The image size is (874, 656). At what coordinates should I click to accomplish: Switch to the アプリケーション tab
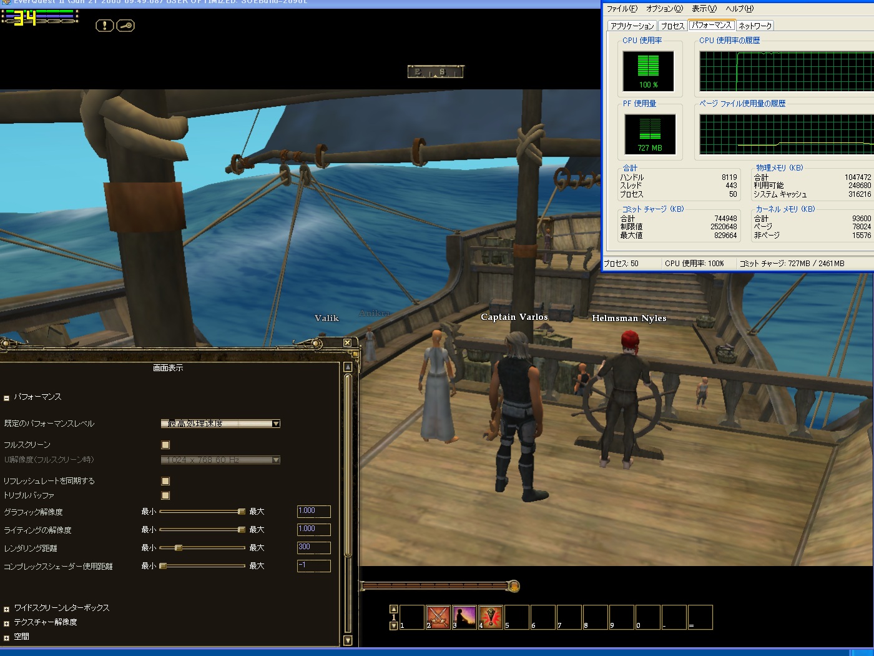pos(632,26)
